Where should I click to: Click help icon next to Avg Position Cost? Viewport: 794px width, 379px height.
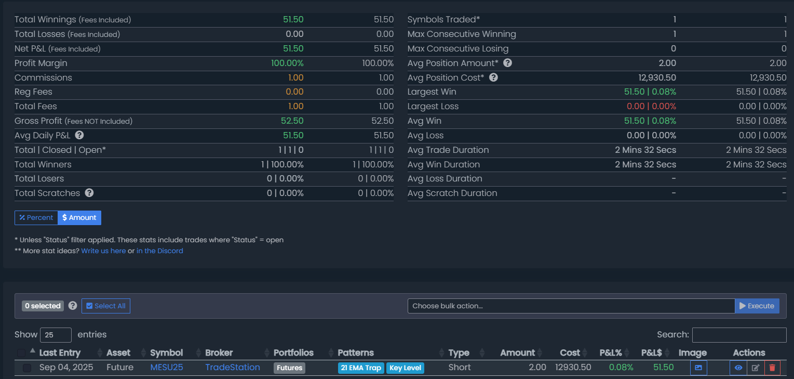point(493,77)
